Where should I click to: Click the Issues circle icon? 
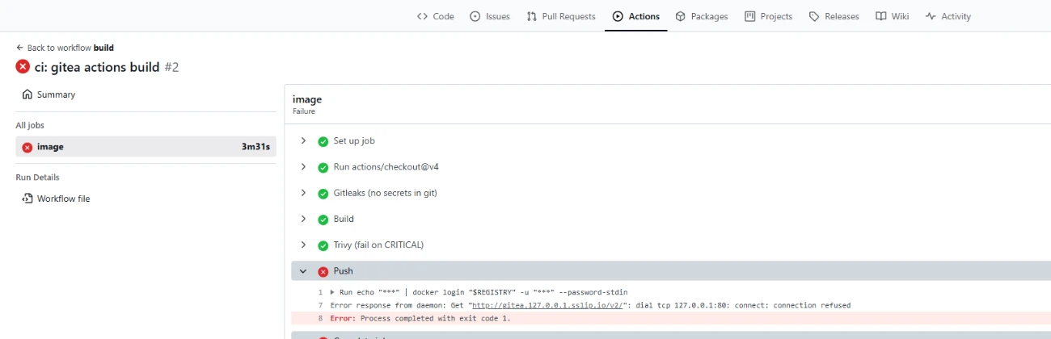point(475,16)
